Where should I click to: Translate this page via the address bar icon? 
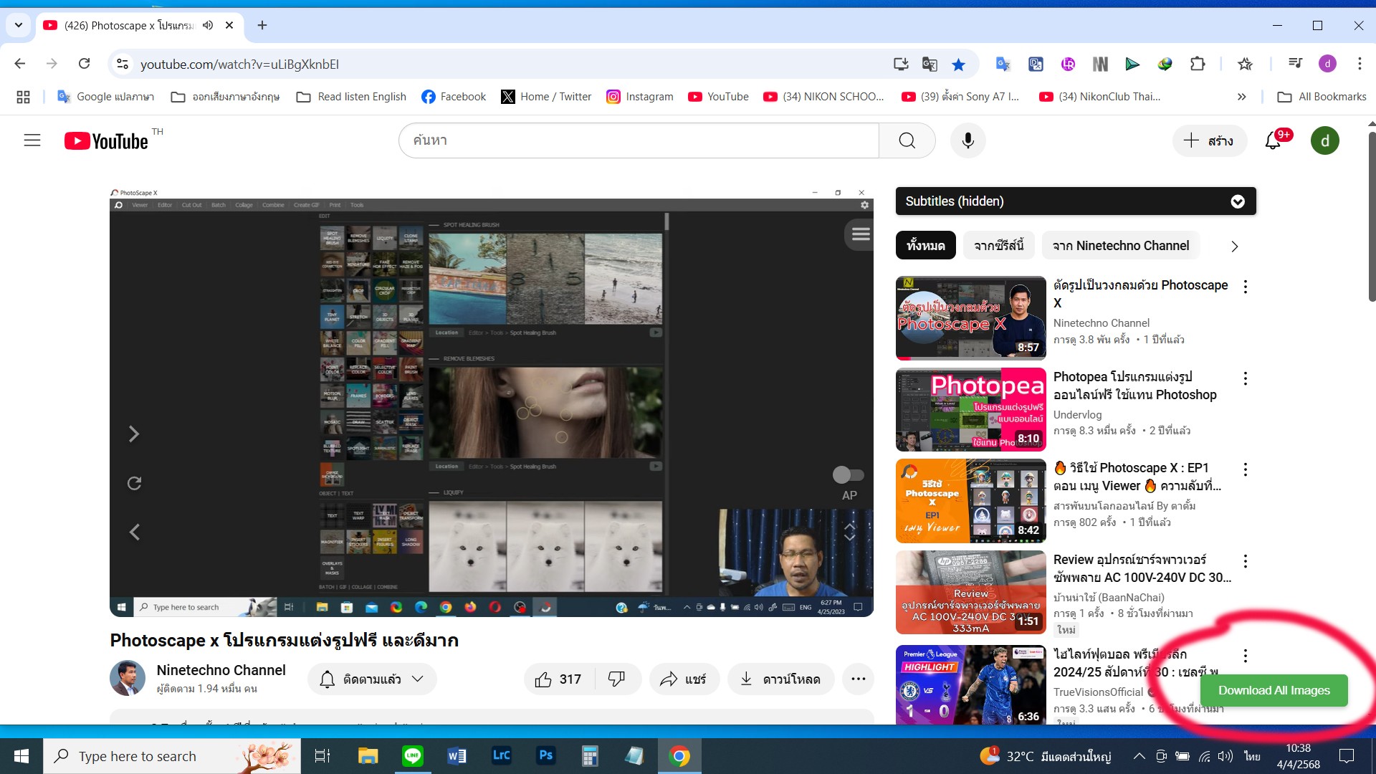[930, 64]
